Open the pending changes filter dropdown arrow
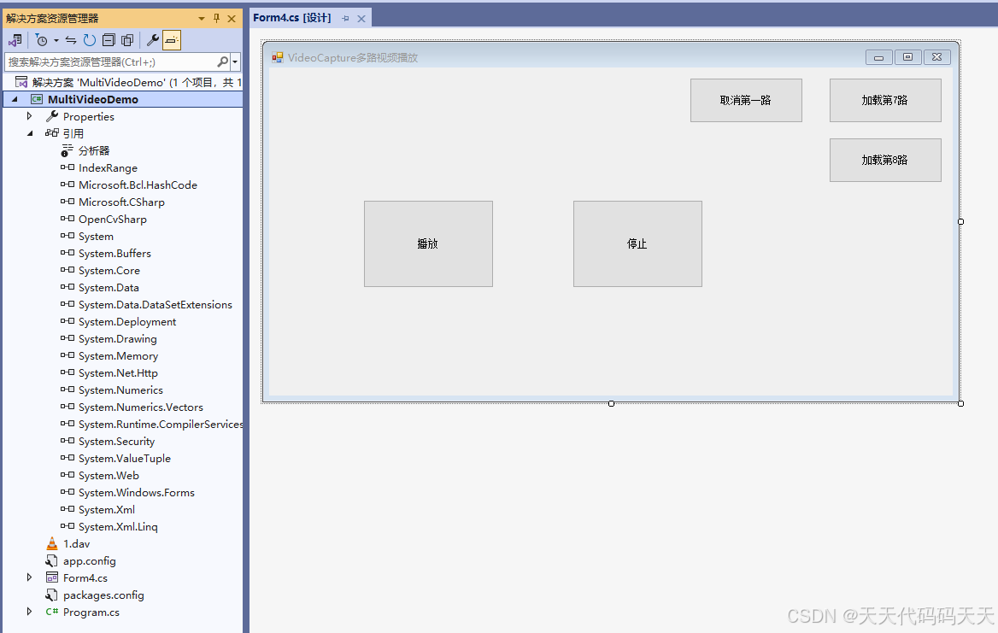998x633 pixels. click(56, 41)
